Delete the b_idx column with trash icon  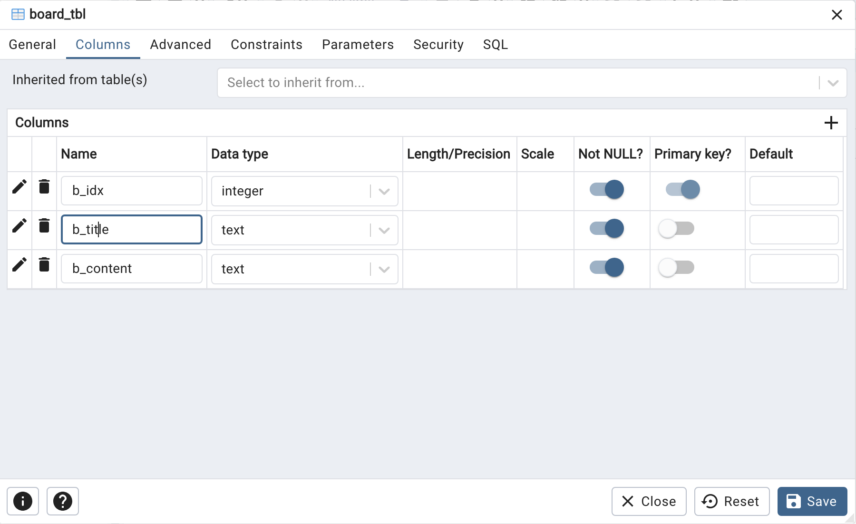(44, 186)
